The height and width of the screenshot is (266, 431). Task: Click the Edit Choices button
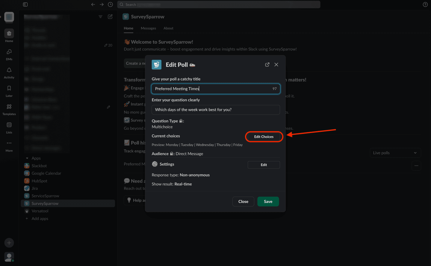tap(264, 137)
